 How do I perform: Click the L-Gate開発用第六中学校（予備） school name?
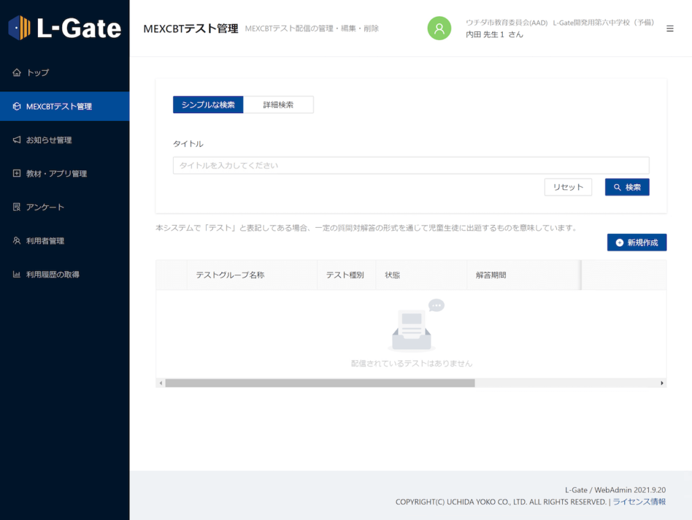point(604,22)
